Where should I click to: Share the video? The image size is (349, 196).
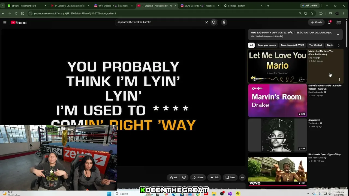[198, 177]
